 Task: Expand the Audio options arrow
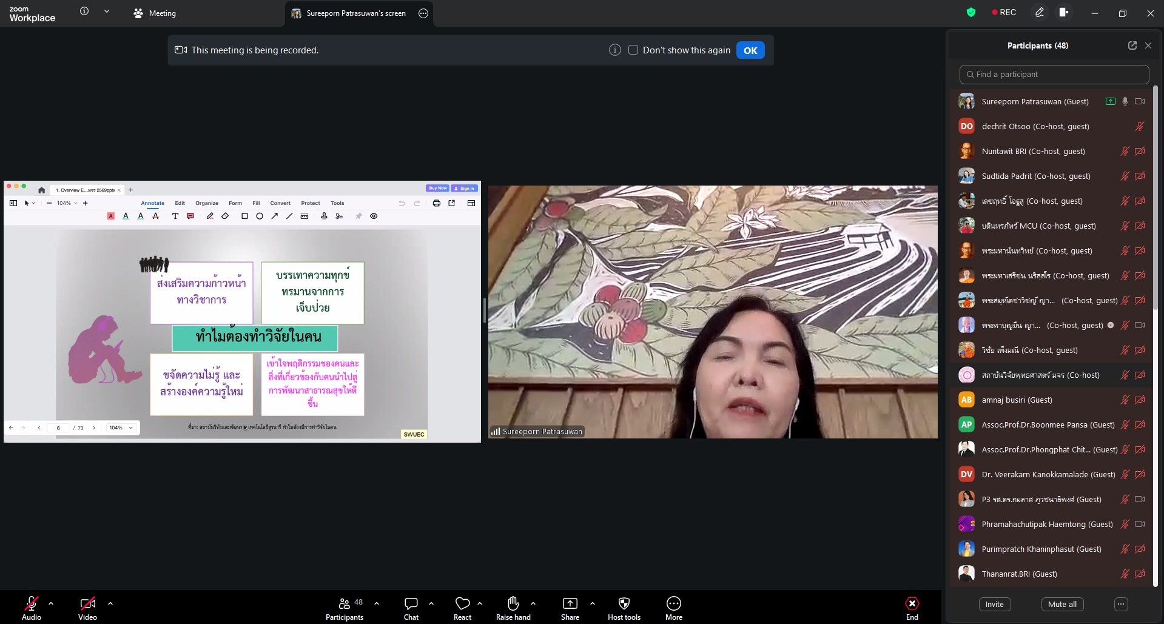click(51, 603)
